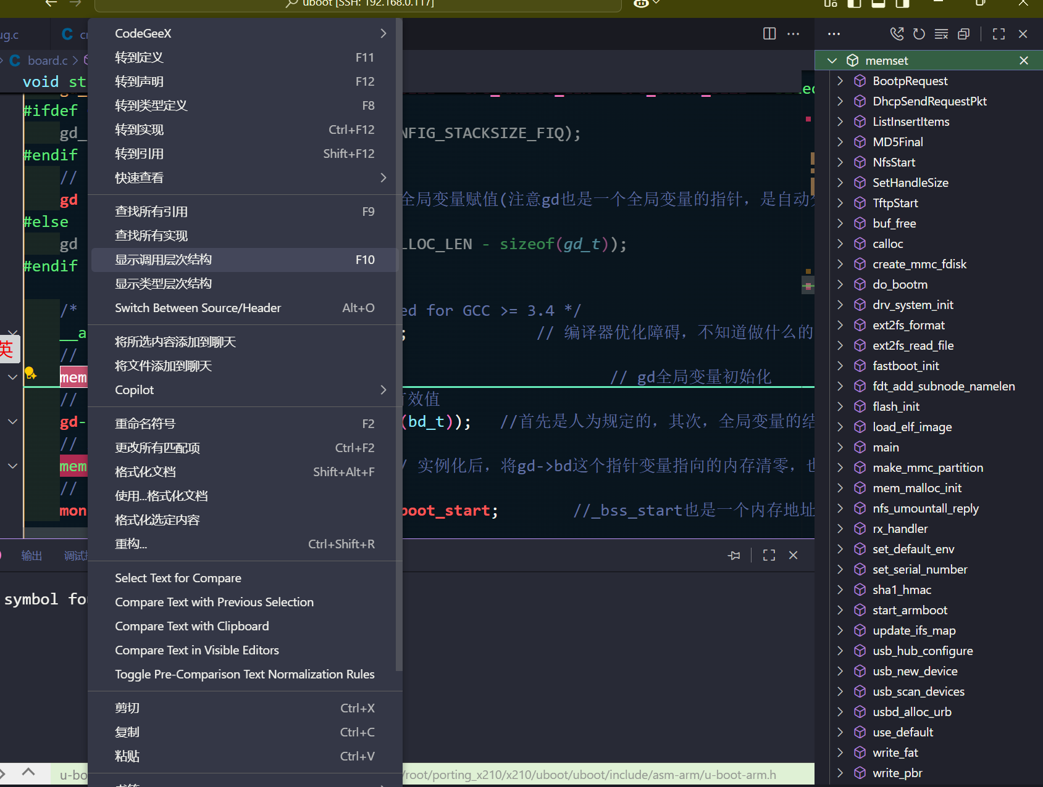Click the Copilot icon in title bar
Image resolution: width=1043 pixels, height=787 pixels.
click(642, 3)
